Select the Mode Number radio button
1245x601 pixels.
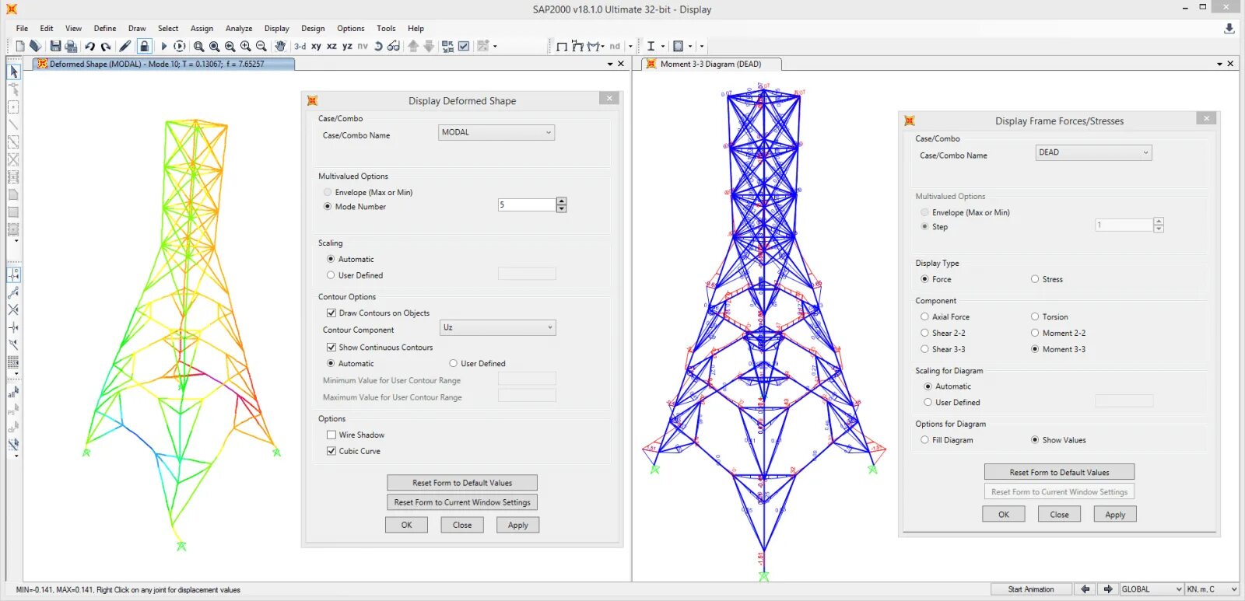[328, 207]
